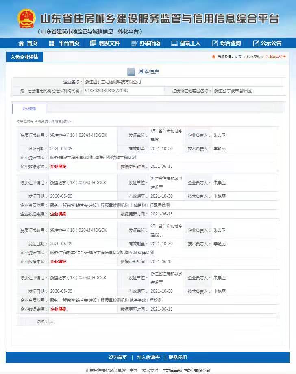Click the edit icon beside 综合查询
This screenshot has width=296, height=374.
(215, 43)
